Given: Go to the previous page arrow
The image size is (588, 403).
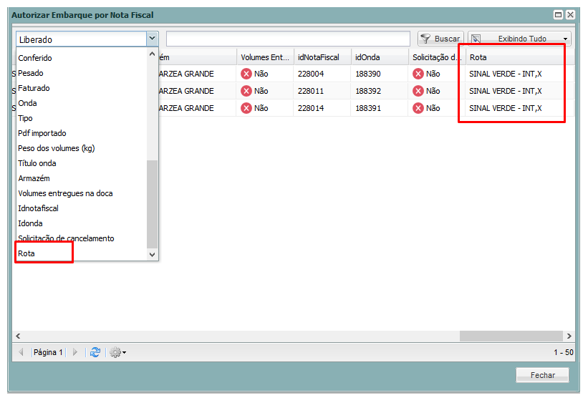Looking at the screenshot, I should [21, 352].
